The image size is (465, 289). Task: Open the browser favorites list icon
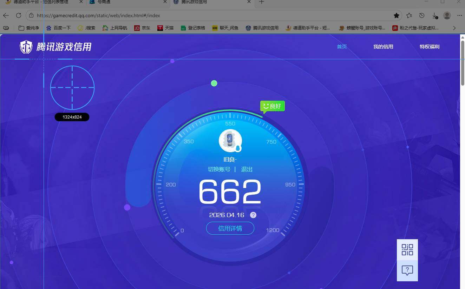pos(409,15)
